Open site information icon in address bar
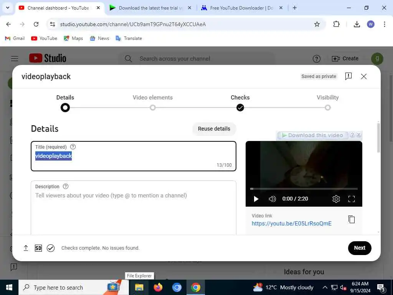 53,24
